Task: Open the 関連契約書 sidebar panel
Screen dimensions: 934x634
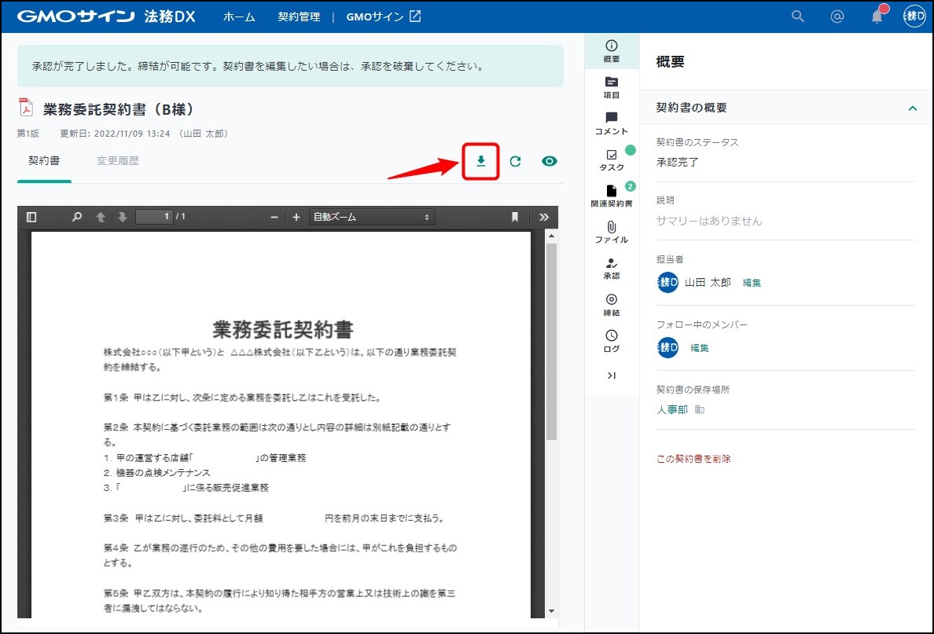Action: click(612, 196)
